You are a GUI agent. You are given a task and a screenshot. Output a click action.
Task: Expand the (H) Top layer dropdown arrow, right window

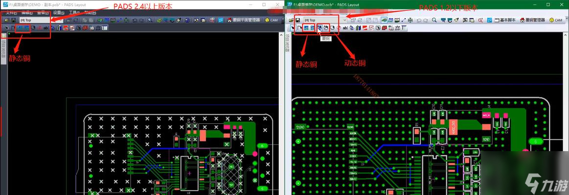click(345, 20)
